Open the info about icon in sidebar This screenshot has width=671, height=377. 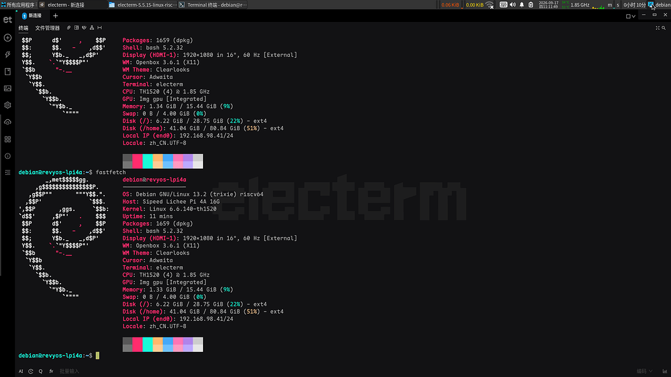(7, 156)
